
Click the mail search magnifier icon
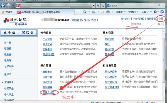click(x=159, y=24)
